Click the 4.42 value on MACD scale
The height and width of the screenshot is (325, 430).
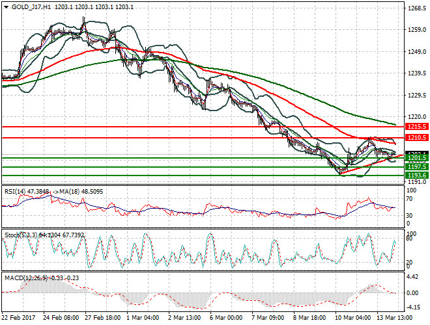click(x=412, y=278)
